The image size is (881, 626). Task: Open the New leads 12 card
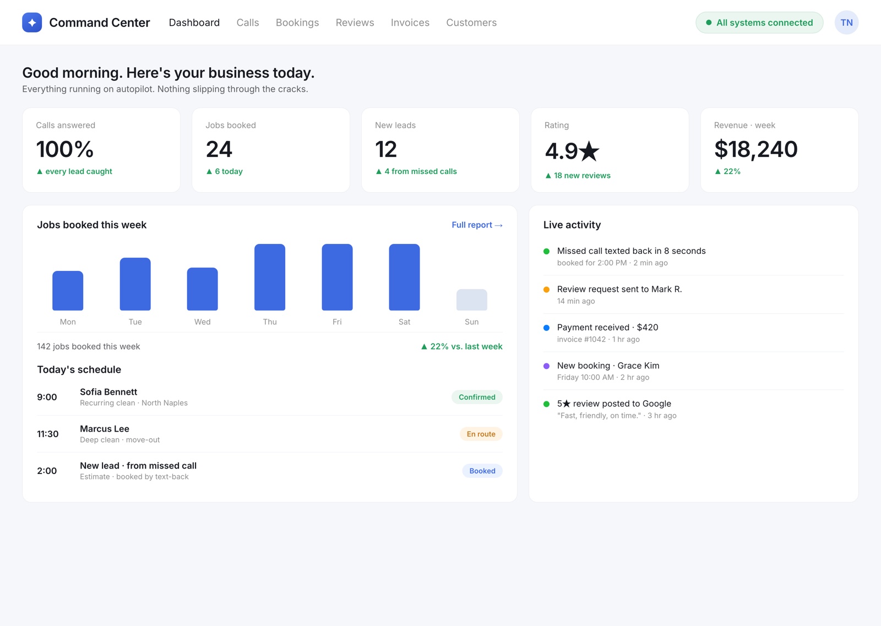440,150
